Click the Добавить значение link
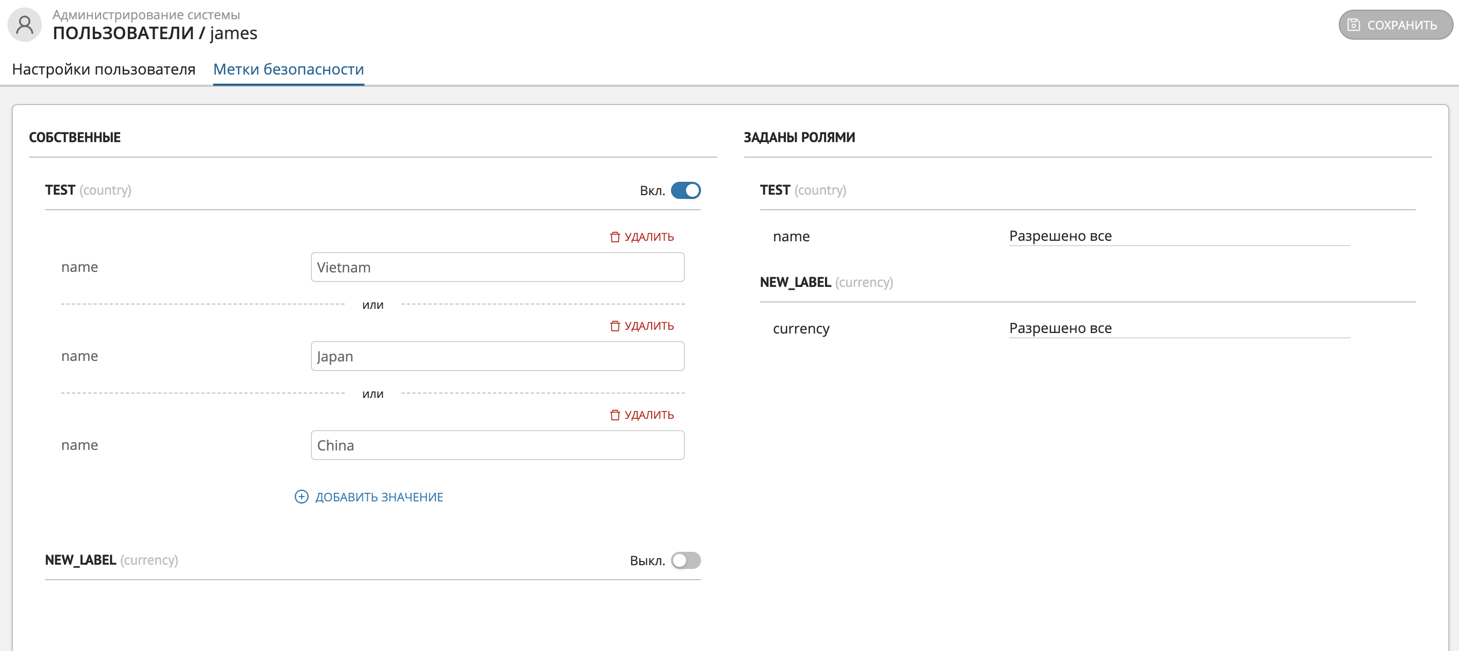Image resolution: width=1459 pixels, height=651 pixels. [x=379, y=497]
